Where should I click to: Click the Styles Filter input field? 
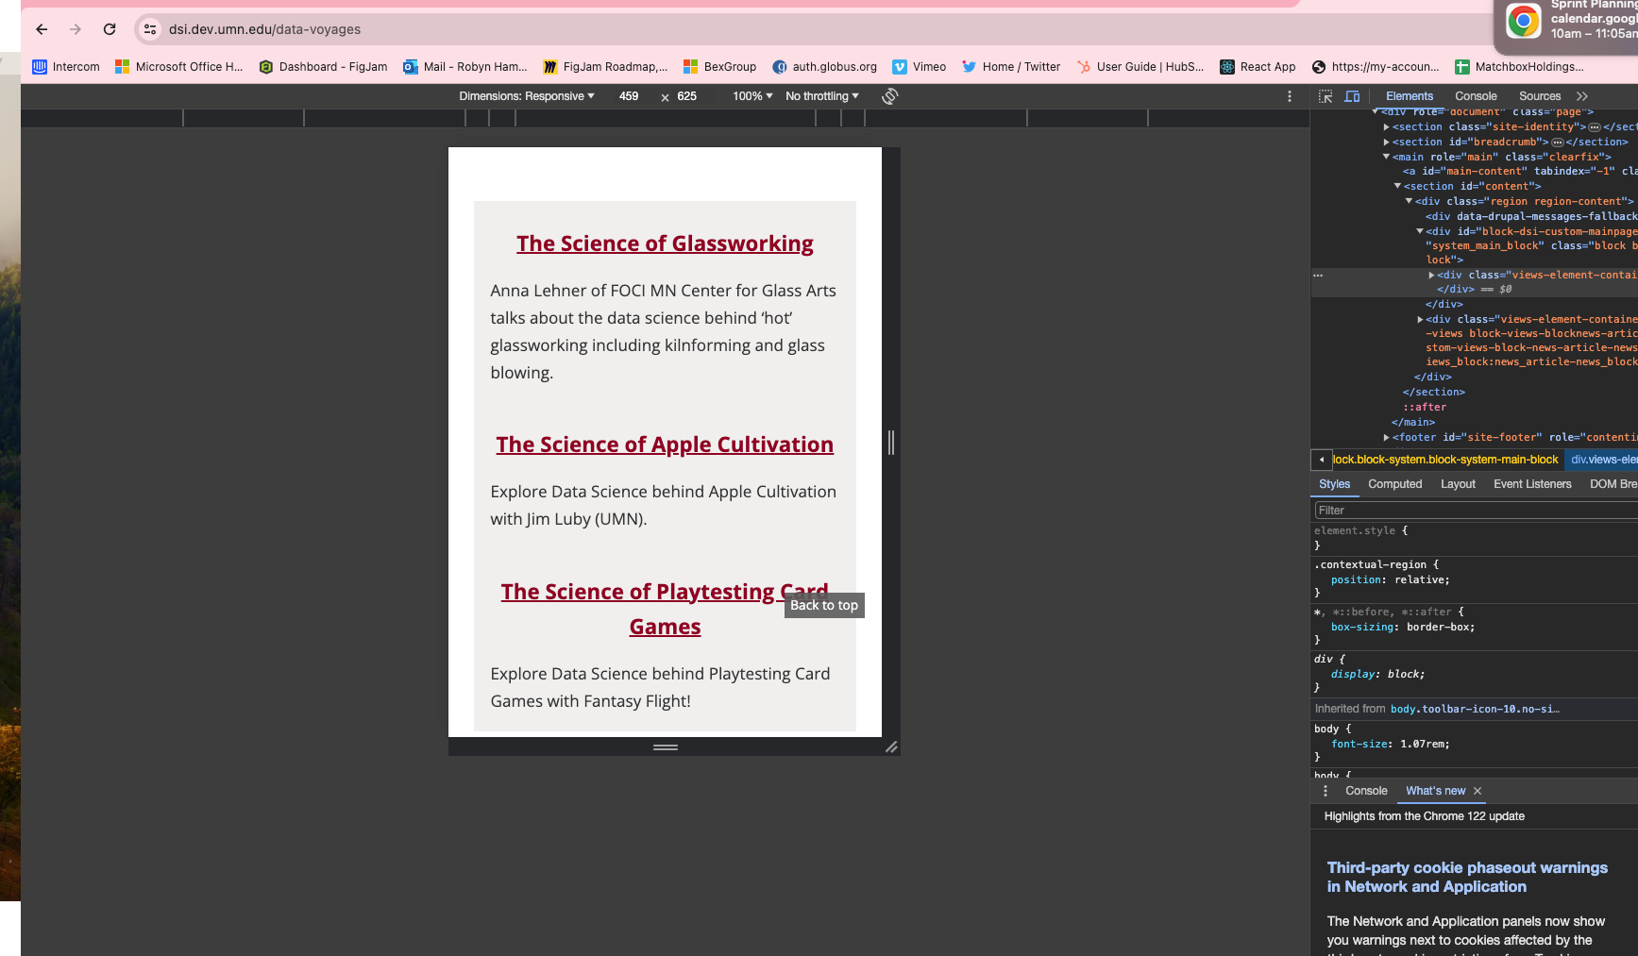pyautogui.click(x=1473, y=511)
